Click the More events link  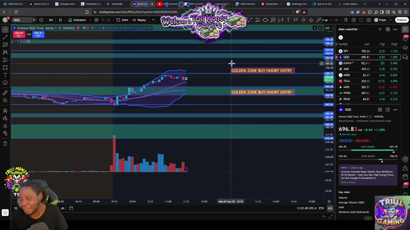click(x=348, y=182)
